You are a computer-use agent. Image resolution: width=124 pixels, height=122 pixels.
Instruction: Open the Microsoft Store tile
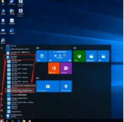click(48, 86)
